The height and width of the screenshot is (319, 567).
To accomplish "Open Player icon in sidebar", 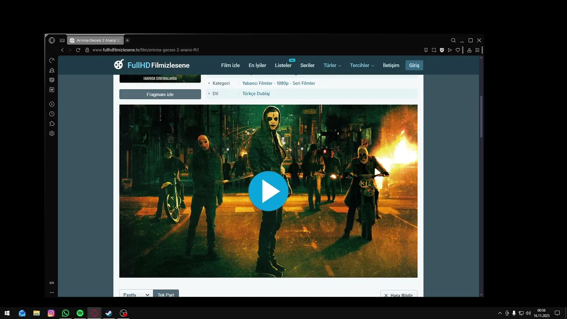I will (x=52, y=104).
